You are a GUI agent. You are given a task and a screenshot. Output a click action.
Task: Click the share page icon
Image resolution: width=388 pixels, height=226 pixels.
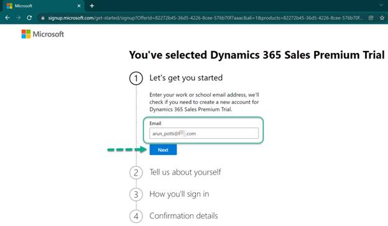click(x=371, y=18)
